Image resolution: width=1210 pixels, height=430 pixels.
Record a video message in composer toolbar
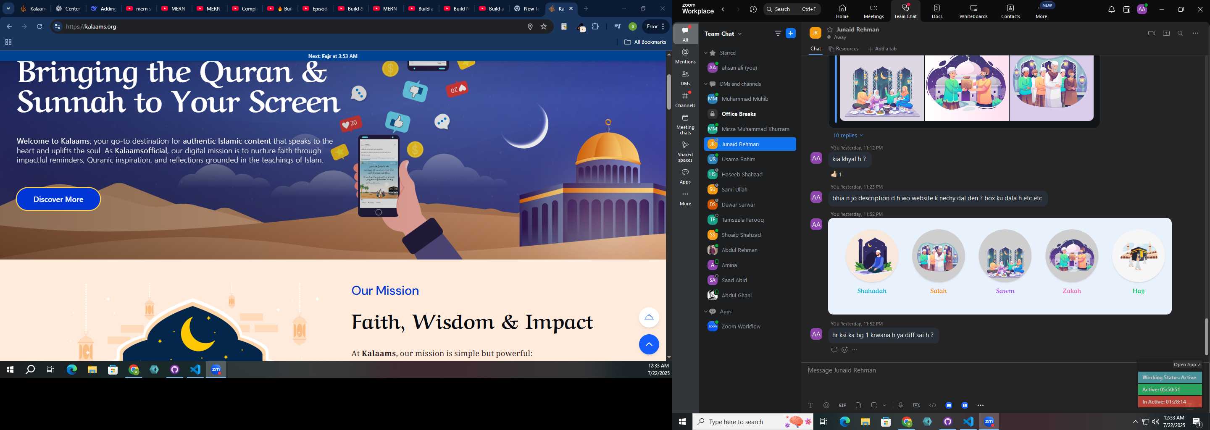(x=916, y=405)
